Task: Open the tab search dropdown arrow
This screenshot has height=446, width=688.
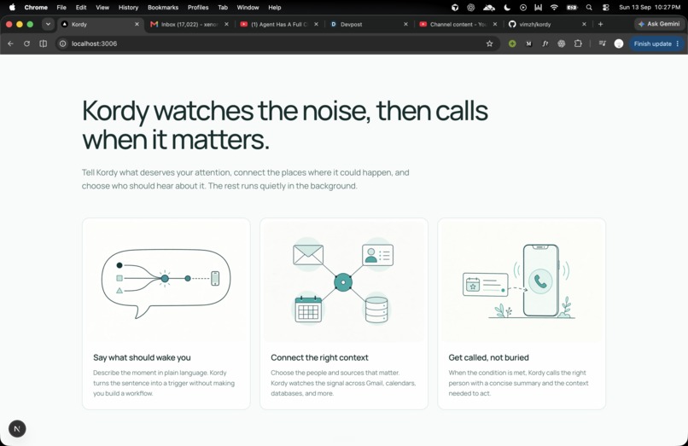Action: click(48, 24)
